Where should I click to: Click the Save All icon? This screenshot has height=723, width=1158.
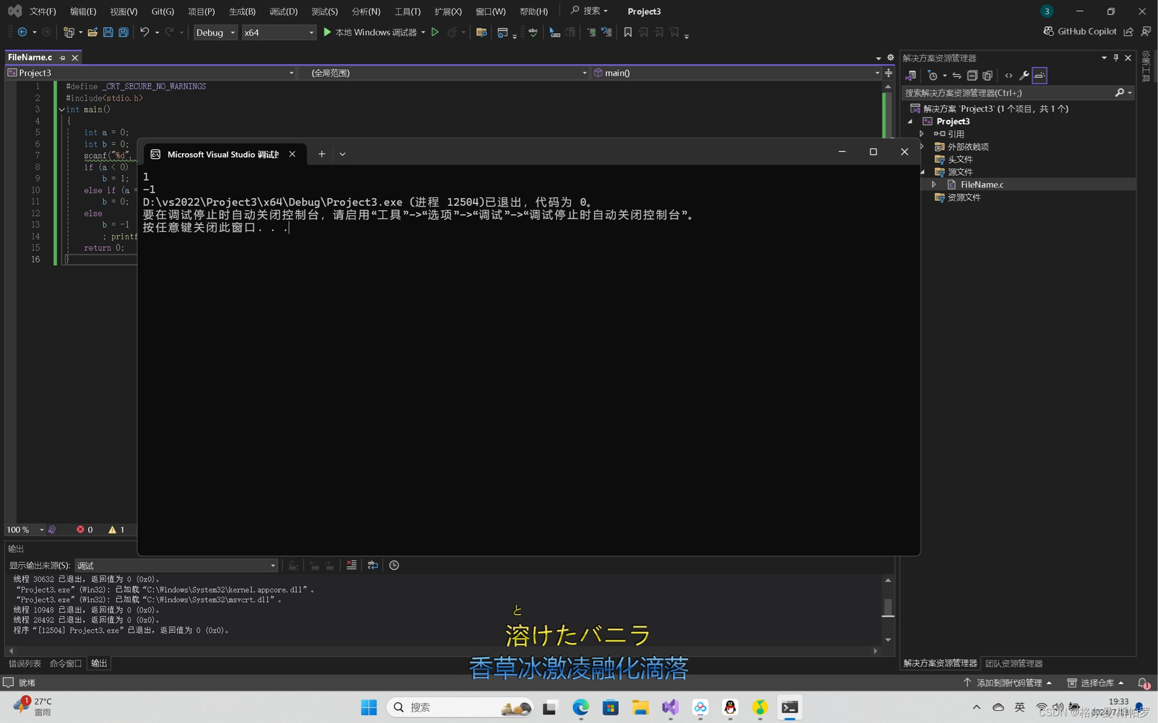(123, 32)
